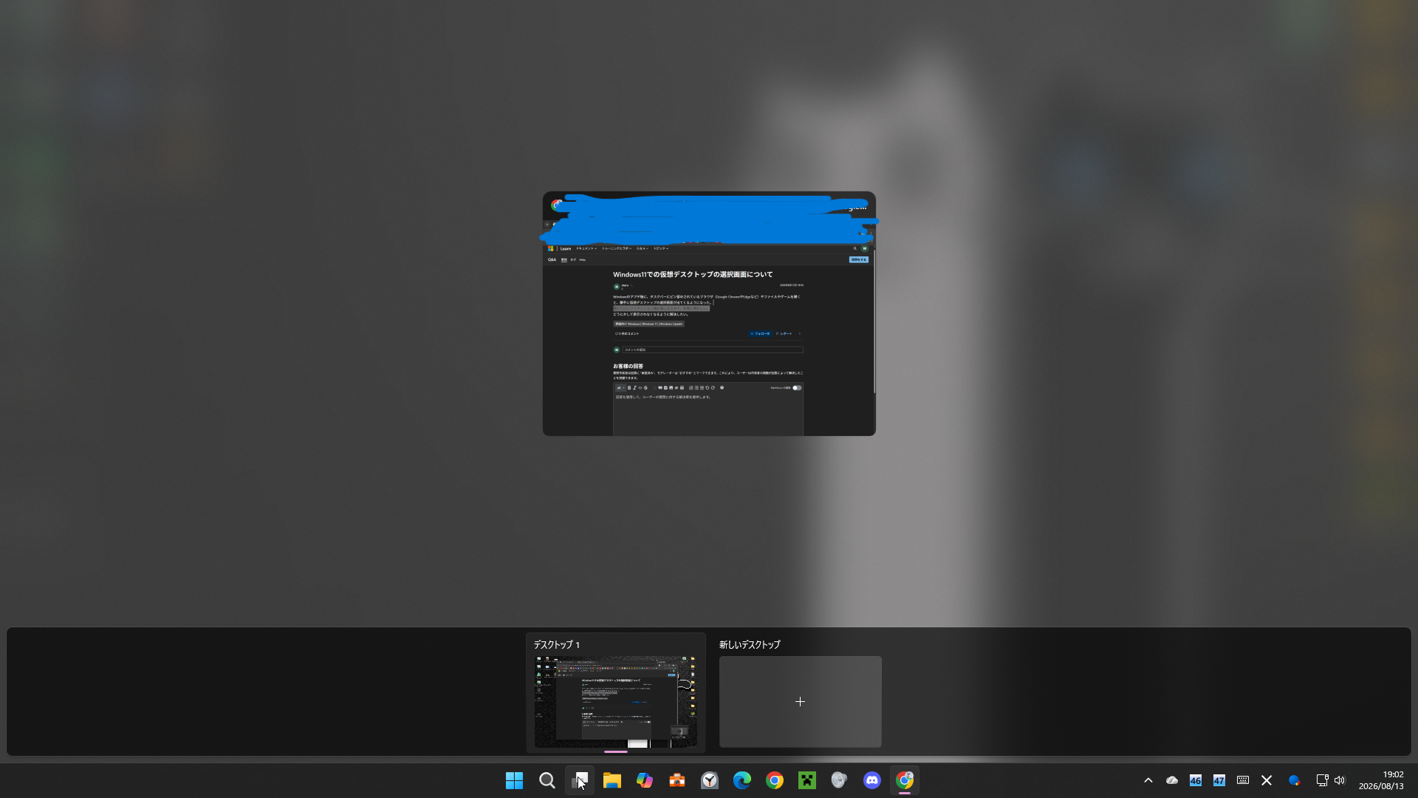Click the tray icon showing 47
Screen dimensions: 1418x798
pos(1219,780)
